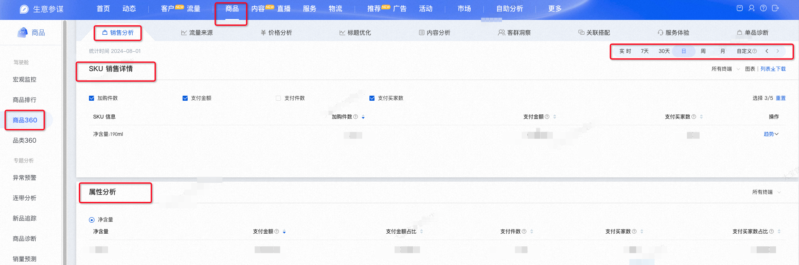
Task: Sort the SKU table by 支付买家数
Action: pyautogui.click(x=701, y=117)
